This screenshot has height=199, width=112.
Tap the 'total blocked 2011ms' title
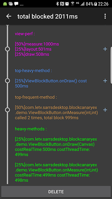(48, 16)
